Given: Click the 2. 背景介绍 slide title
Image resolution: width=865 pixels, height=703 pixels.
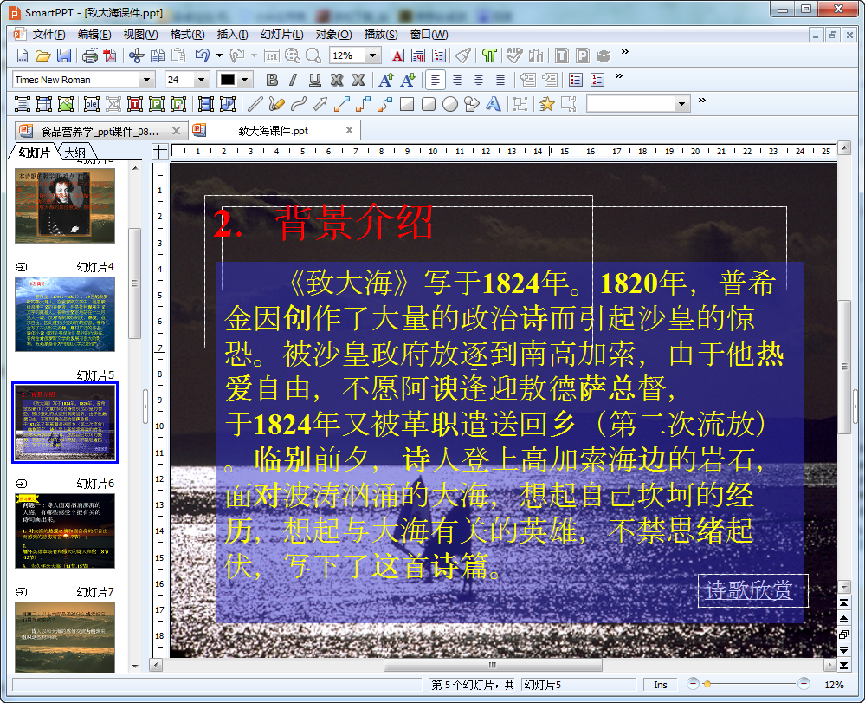Looking at the screenshot, I should tap(323, 223).
